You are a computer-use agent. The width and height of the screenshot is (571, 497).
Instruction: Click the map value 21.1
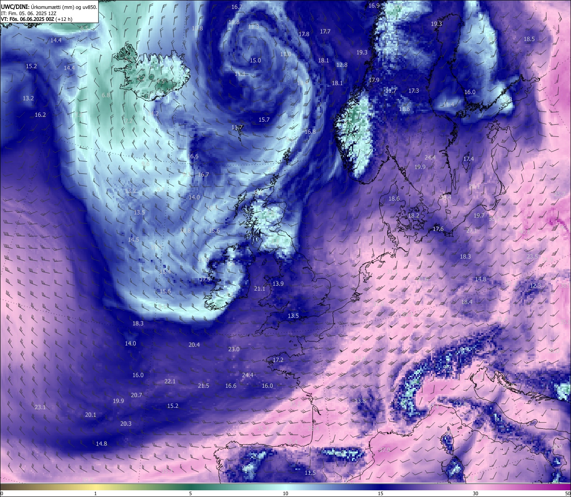point(260,289)
